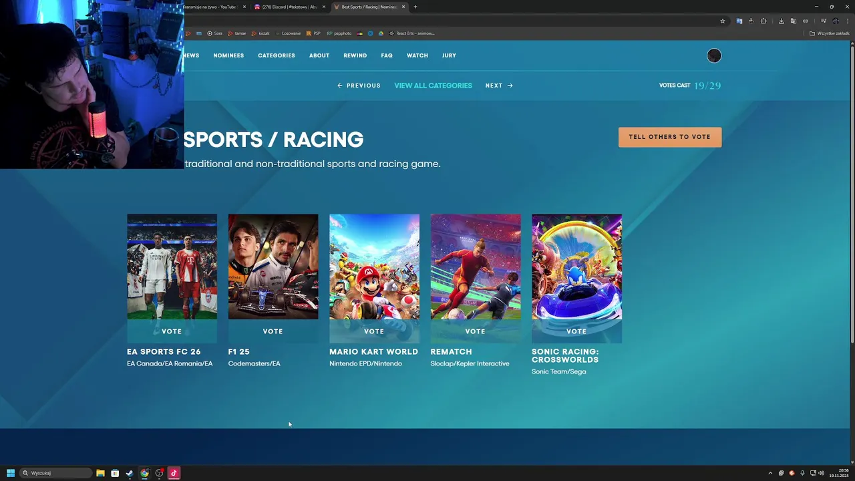Screen dimensions: 855x481
Task: Open the ABOUT menu item
Action: click(319, 55)
